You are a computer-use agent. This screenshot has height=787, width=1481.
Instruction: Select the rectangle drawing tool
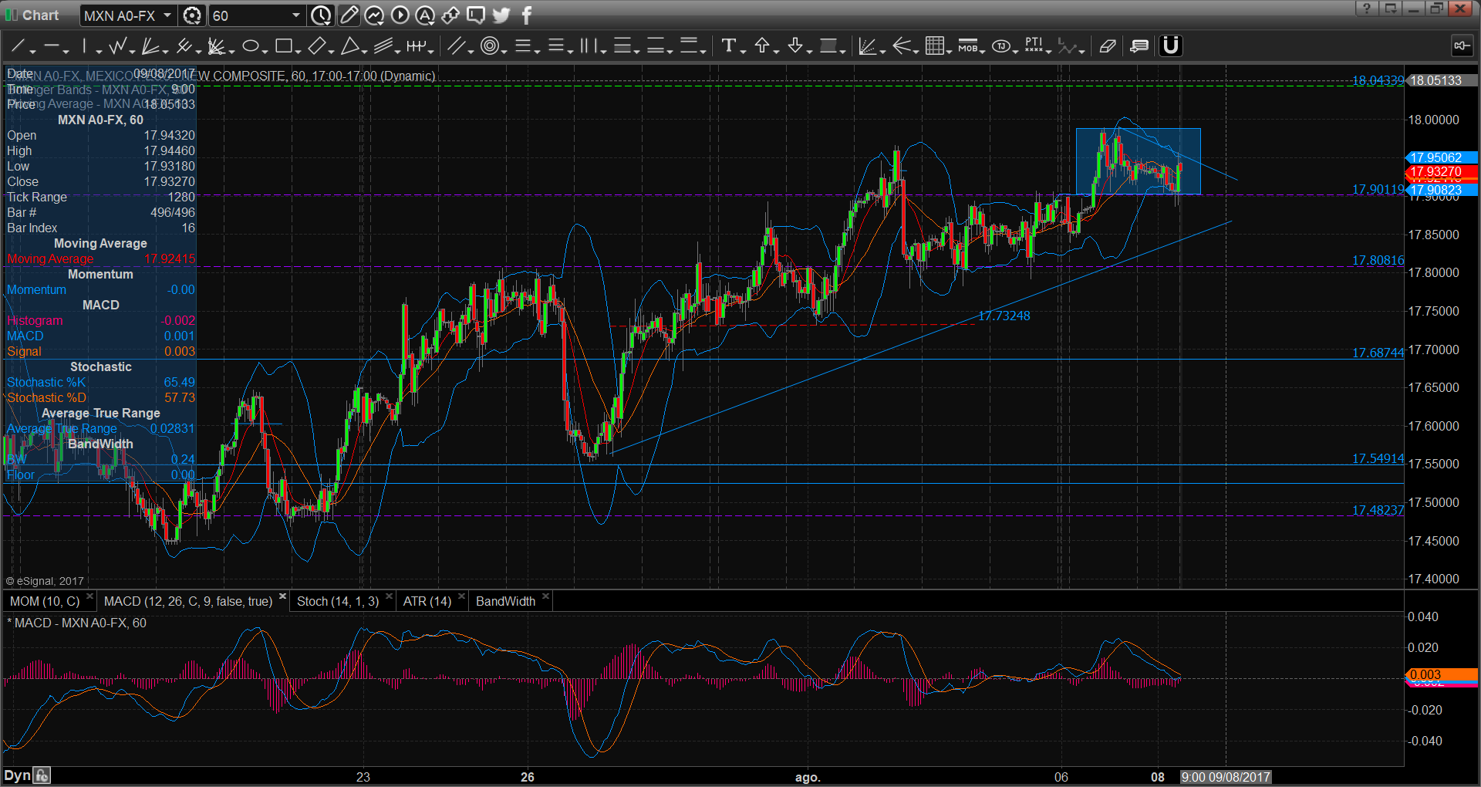click(283, 46)
